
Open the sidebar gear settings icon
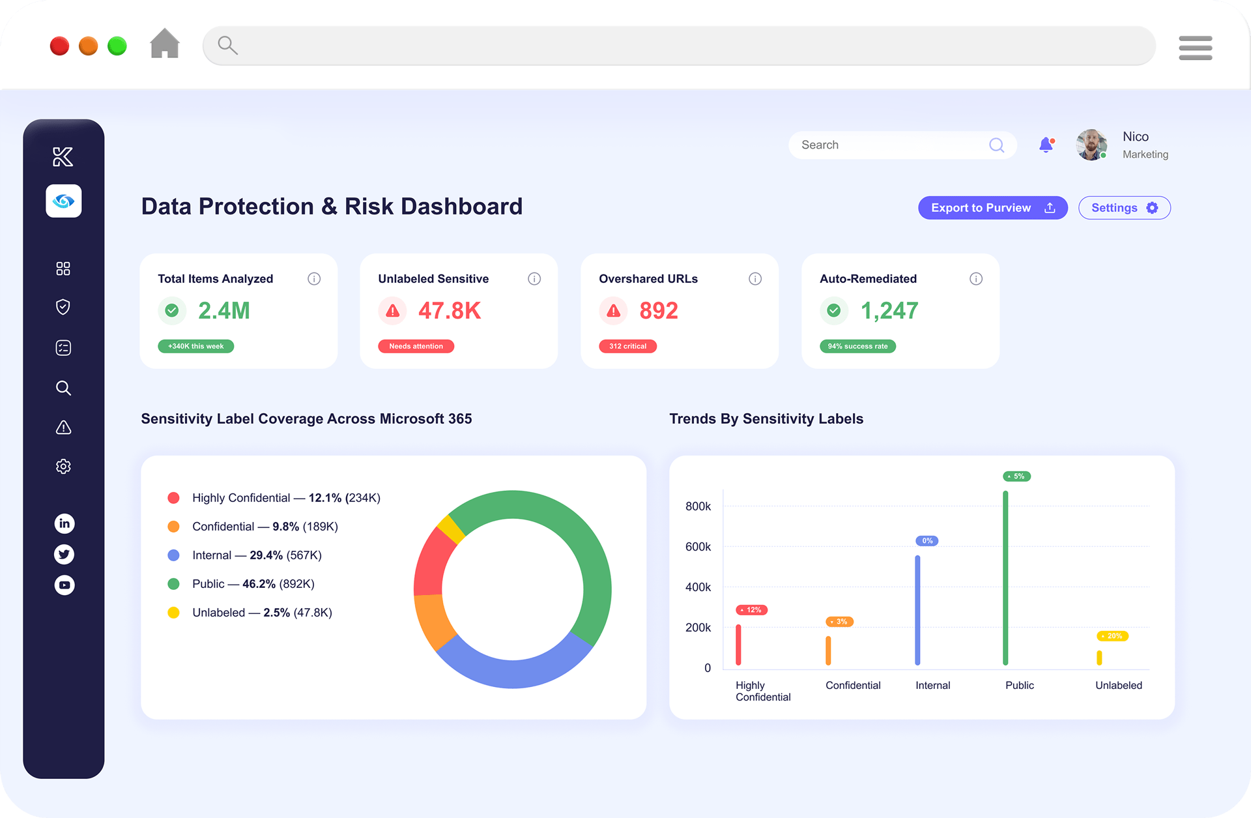click(x=63, y=467)
